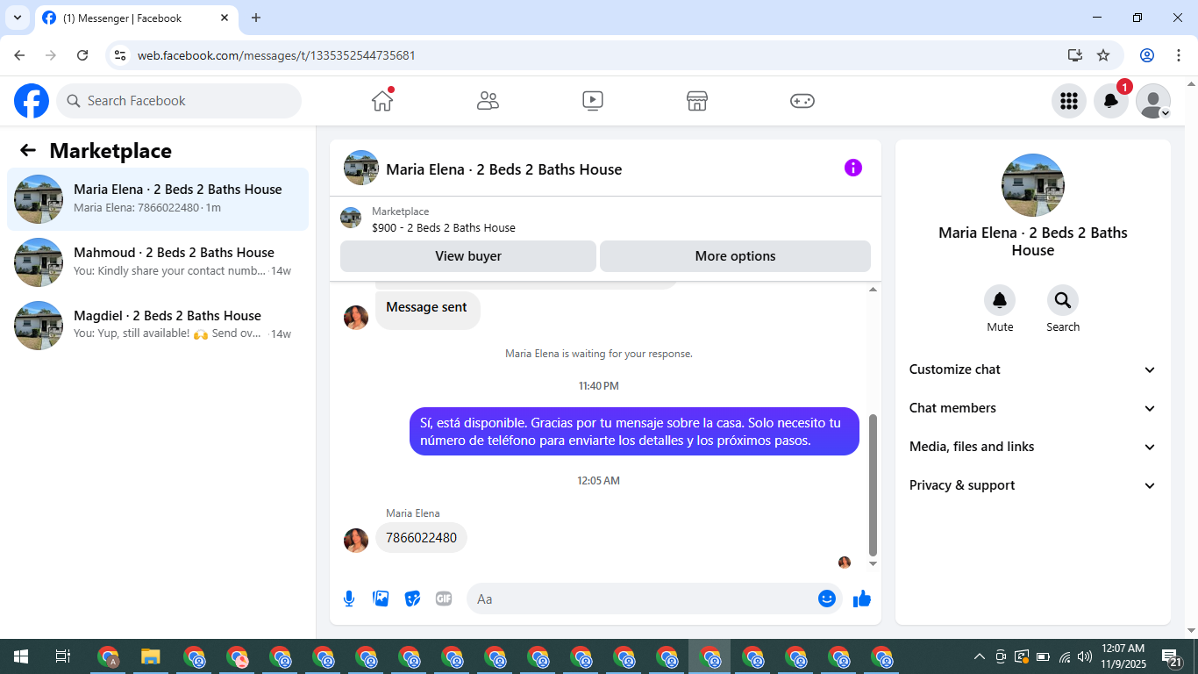Open the $900 2 Beds 2 Baths listing
Image resolution: width=1198 pixels, height=674 pixels.
click(x=443, y=227)
